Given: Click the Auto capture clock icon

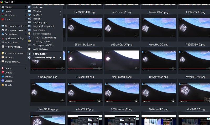Looking at the screenshot, I should coord(29,49).
